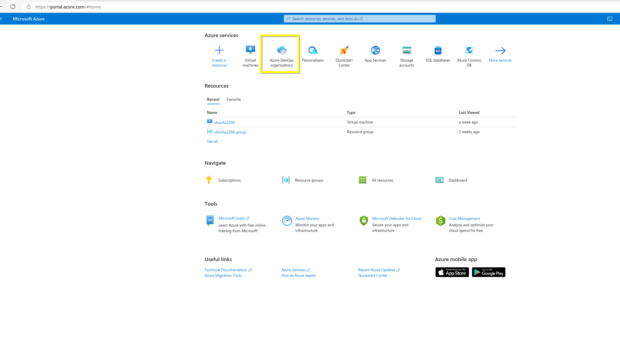The width and height of the screenshot is (620, 344).
Task: Click the 'Resource group' type cell
Action: (x=360, y=132)
